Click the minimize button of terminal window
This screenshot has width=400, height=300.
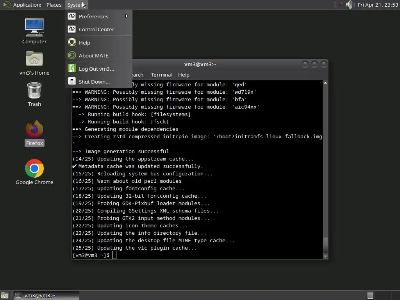coord(305,64)
